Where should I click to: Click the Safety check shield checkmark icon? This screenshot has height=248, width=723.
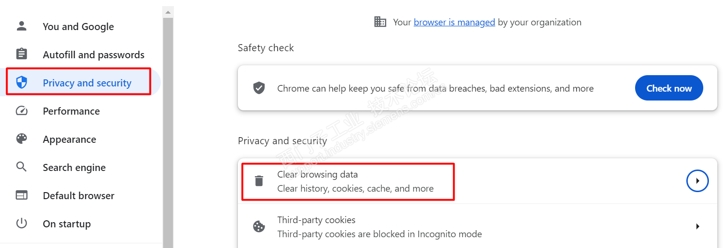pyautogui.click(x=259, y=88)
